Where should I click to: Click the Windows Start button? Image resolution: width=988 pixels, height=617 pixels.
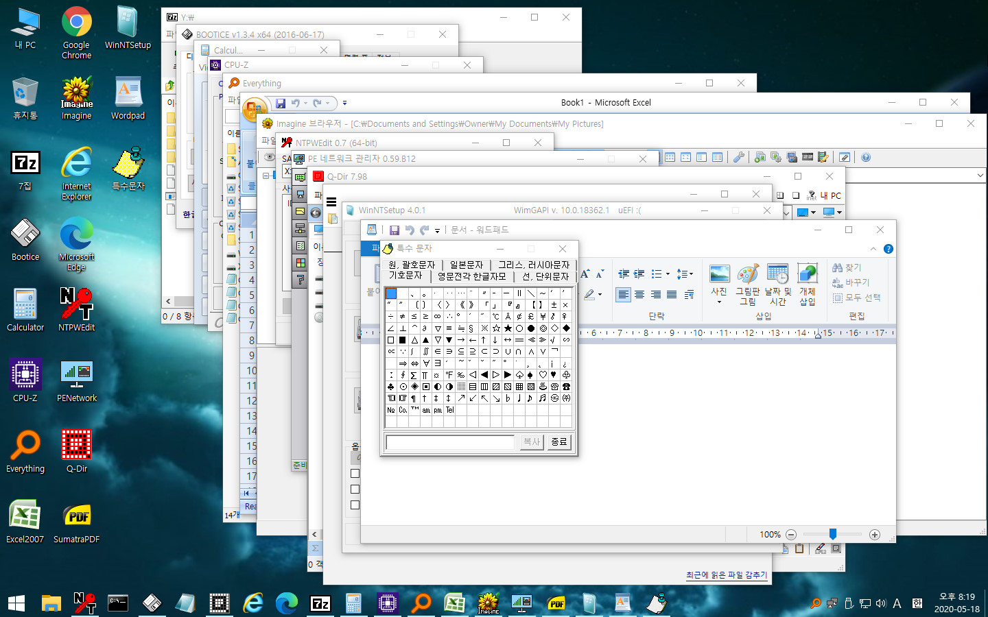(x=16, y=603)
